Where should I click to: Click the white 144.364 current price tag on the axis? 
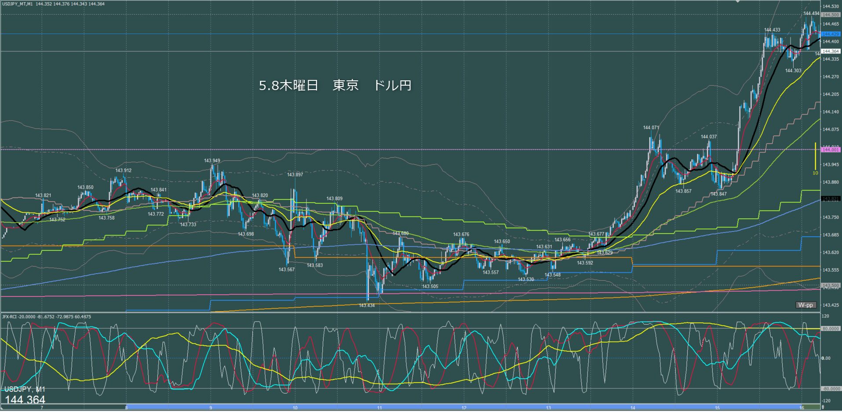click(x=831, y=51)
